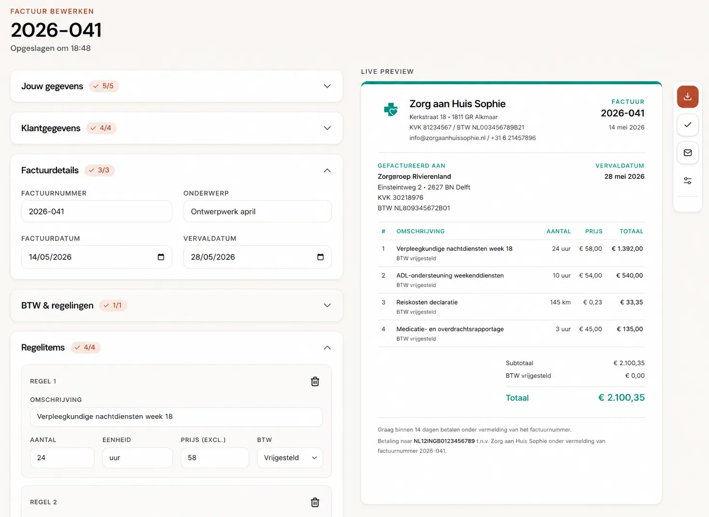The height and width of the screenshot is (517, 709).
Task: Click the Onderwerp input field
Action: (x=257, y=211)
